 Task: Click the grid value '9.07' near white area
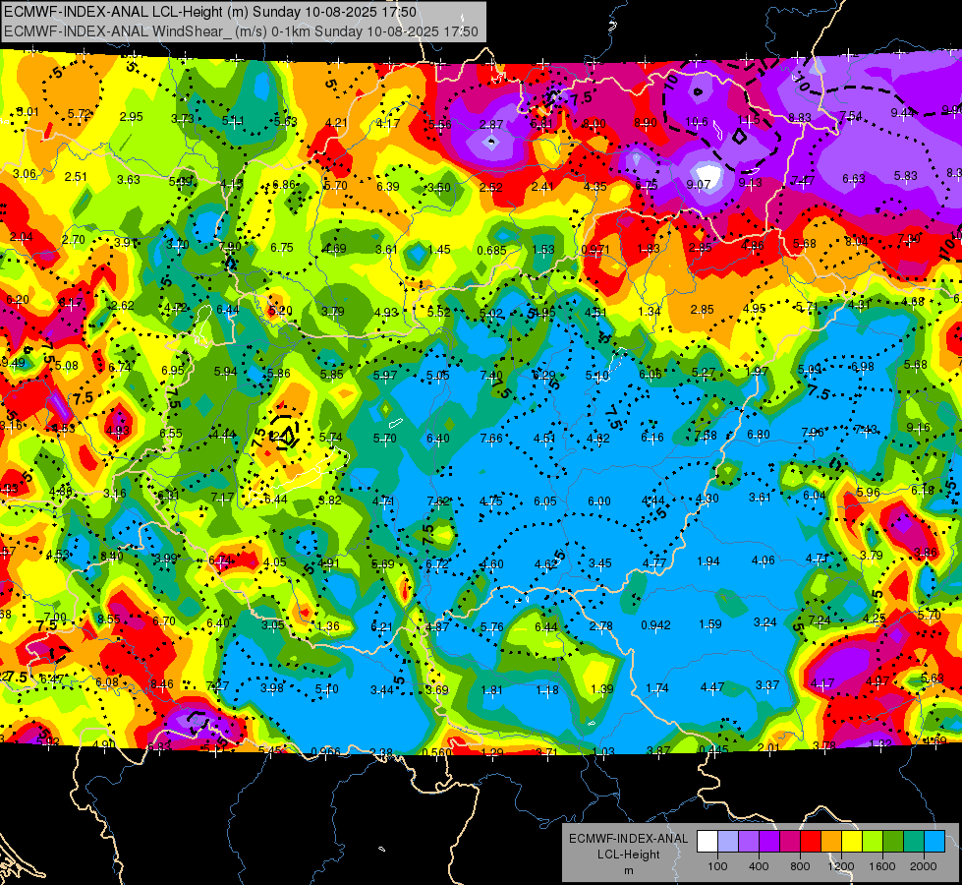tap(699, 184)
